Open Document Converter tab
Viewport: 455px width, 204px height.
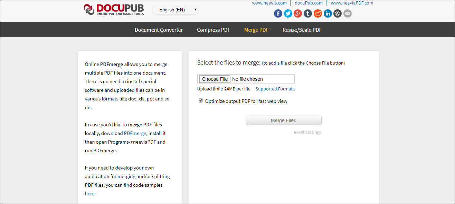[159, 30]
